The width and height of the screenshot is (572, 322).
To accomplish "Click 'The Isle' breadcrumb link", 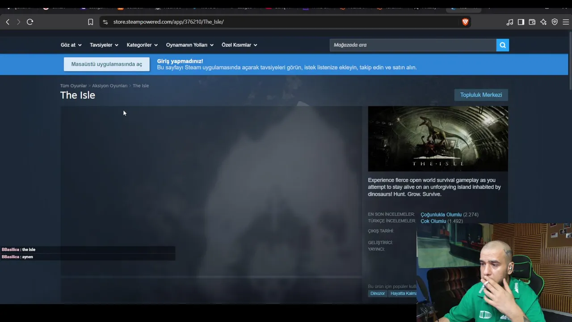I will coord(141,85).
